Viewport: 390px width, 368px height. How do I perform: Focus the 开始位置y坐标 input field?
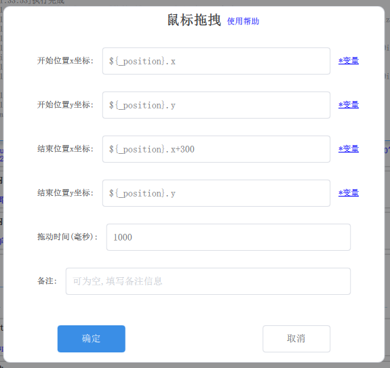tap(216, 105)
